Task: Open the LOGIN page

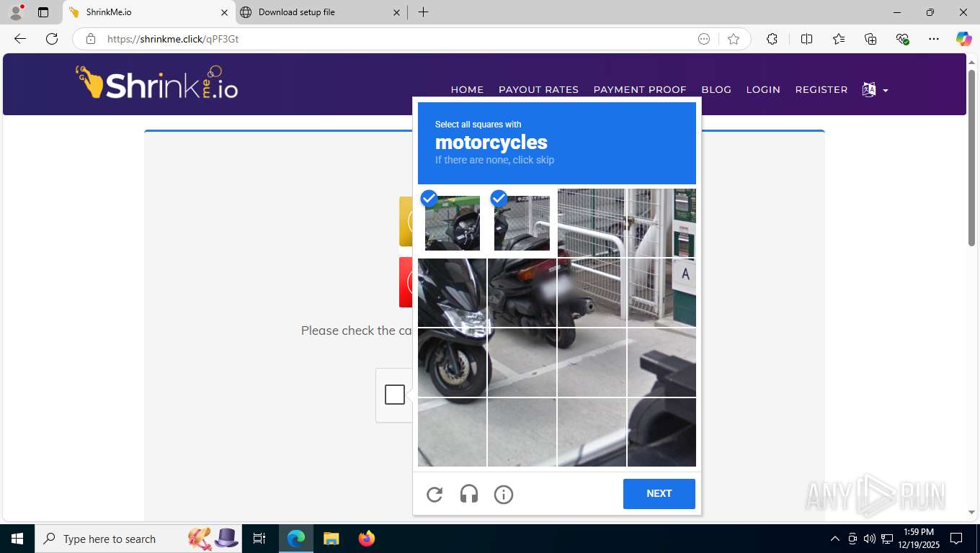Action: click(763, 90)
